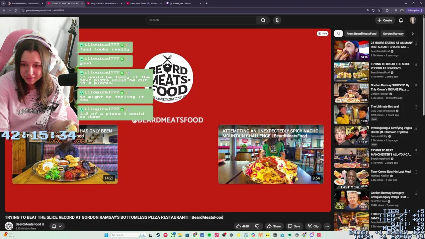The height and width of the screenshot is (239, 425).
Task: Click Share button under video
Action: click(x=274, y=226)
